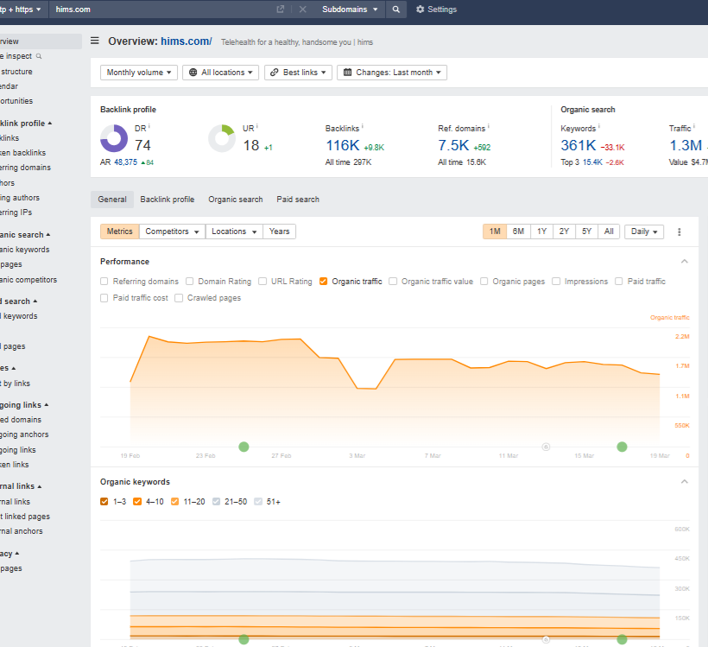708x647 pixels.
Task: Click the 116K backlinks value link
Action: pyautogui.click(x=343, y=145)
